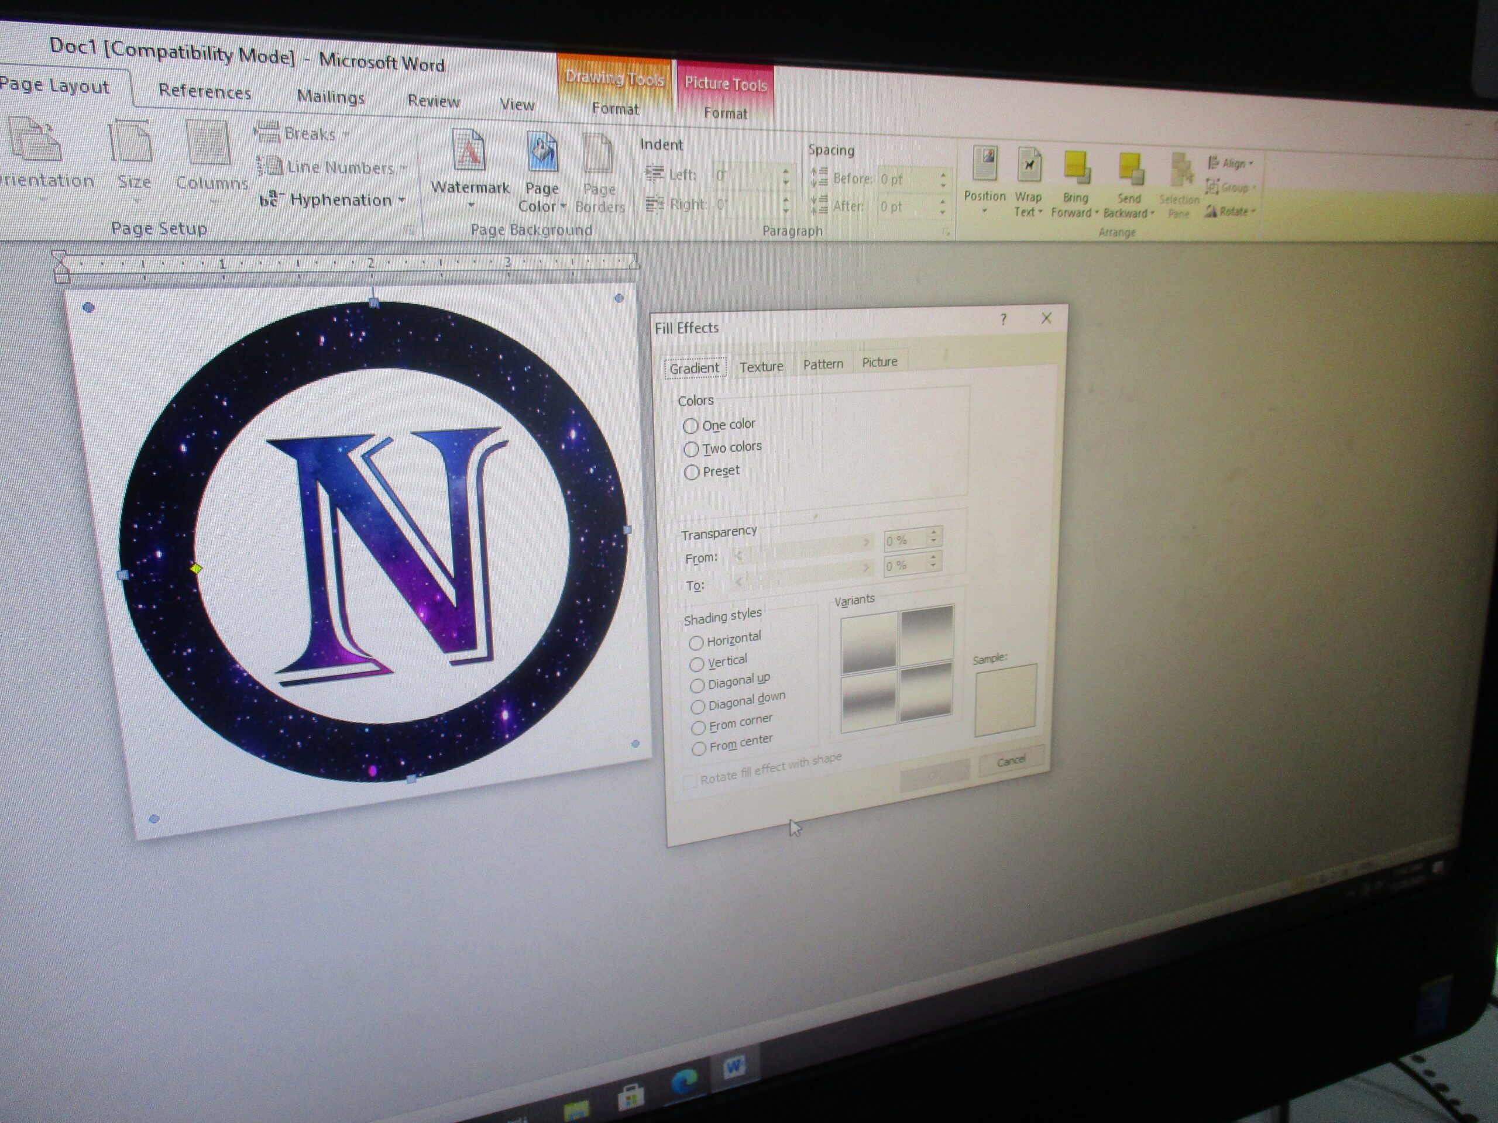
Task: Click the Spacing Before input field
Action: tap(905, 180)
